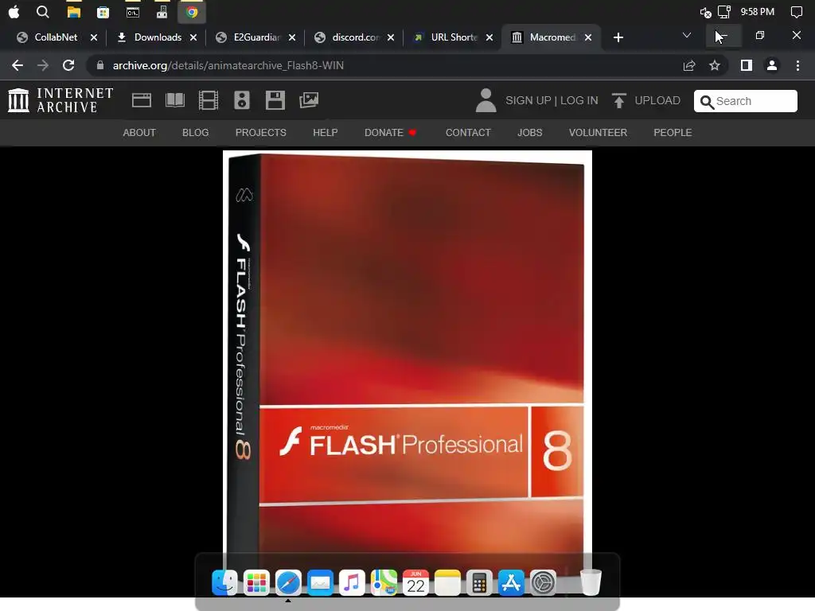Open Maps in the dock
This screenshot has height=611, width=815.
(x=384, y=582)
